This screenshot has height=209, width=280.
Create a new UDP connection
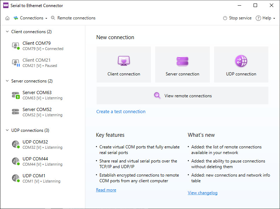click(241, 64)
